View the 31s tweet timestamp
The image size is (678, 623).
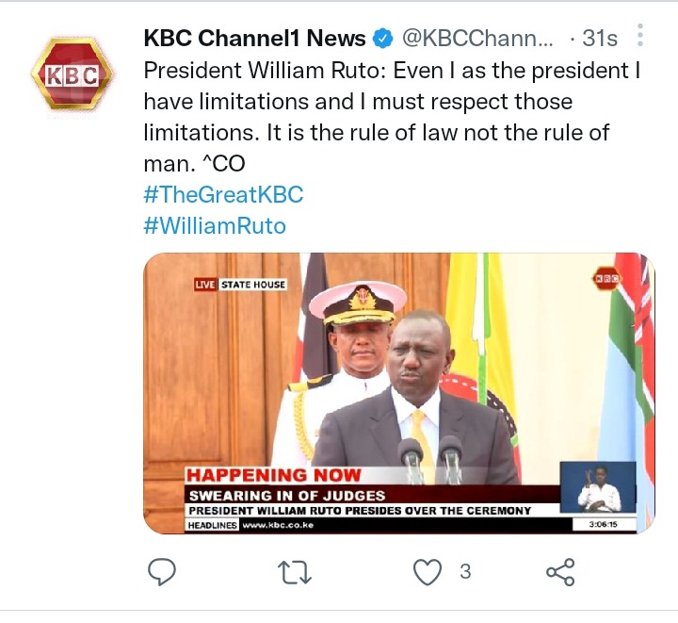pyautogui.click(x=599, y=38)
